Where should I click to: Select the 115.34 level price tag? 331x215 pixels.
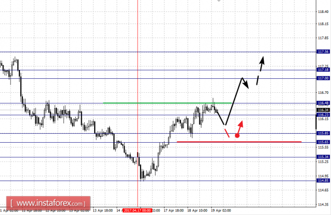(323, 157)
